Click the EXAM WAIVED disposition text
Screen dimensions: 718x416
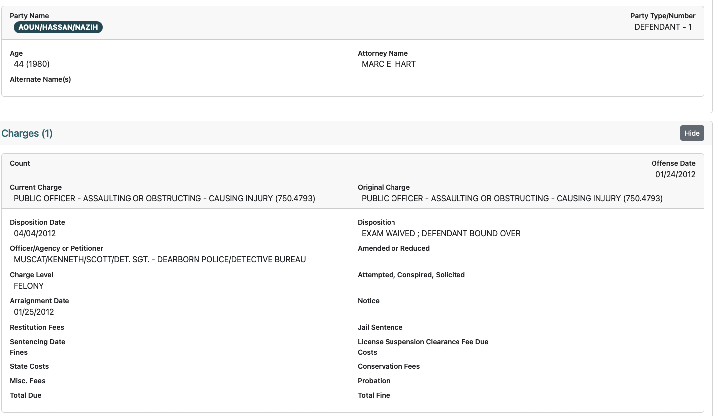click(440, 233)
